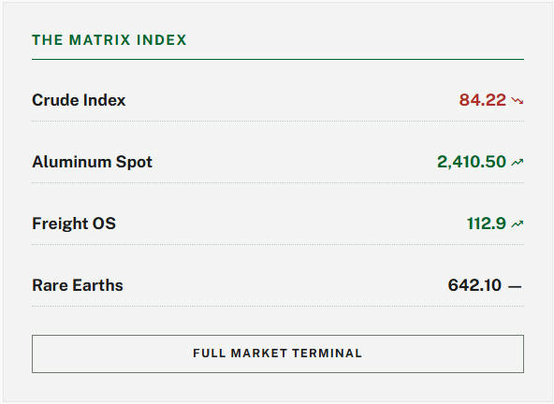Click the black 642.10 rare earths value
This screenshot has height=404, width=554.
[474, 285]
